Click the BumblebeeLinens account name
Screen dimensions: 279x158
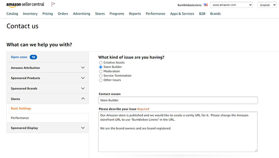point(189,5)
